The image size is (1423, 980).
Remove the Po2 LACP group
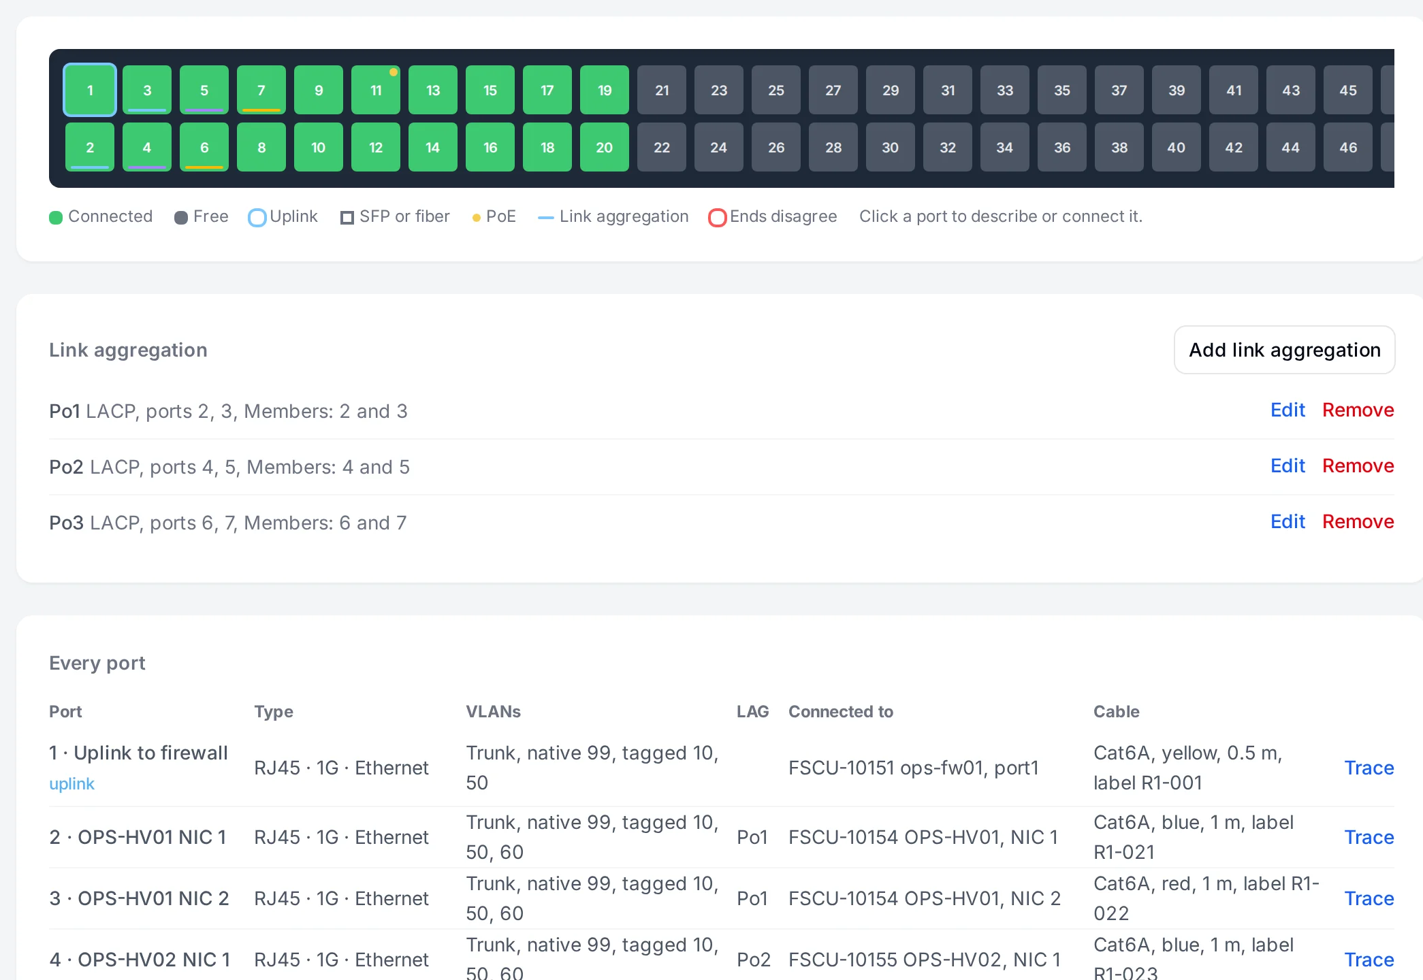click(x=1358, y=466)
